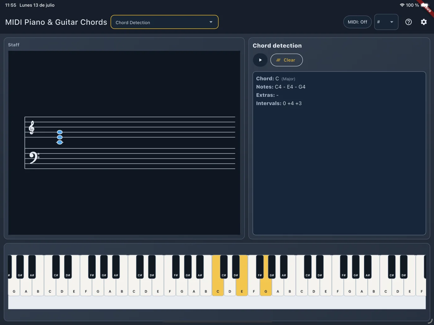Click the 'Staff' panel label
The width and height of the screenshot is (434, 325).
coord(14,45)
